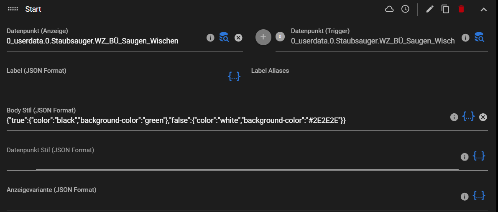The height and width of the screenshot is (212, 498).
Task: Clear the Body Stil JSON value
Action: [x=483, y=117]
